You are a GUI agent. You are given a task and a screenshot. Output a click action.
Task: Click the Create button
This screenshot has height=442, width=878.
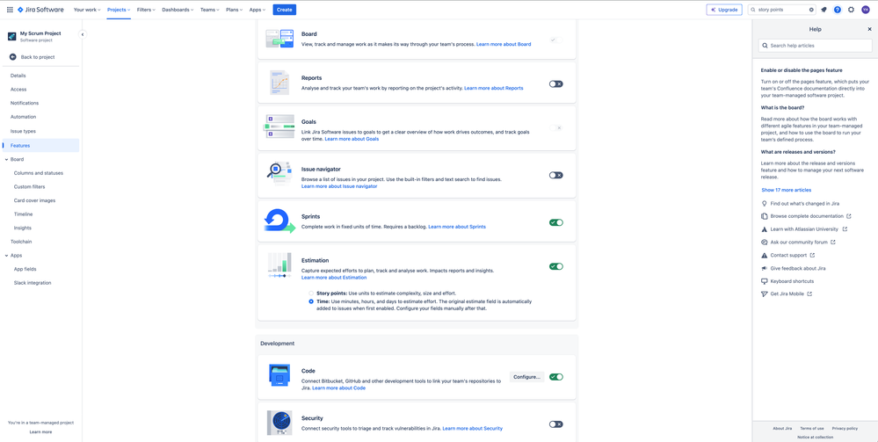[285, 10]
